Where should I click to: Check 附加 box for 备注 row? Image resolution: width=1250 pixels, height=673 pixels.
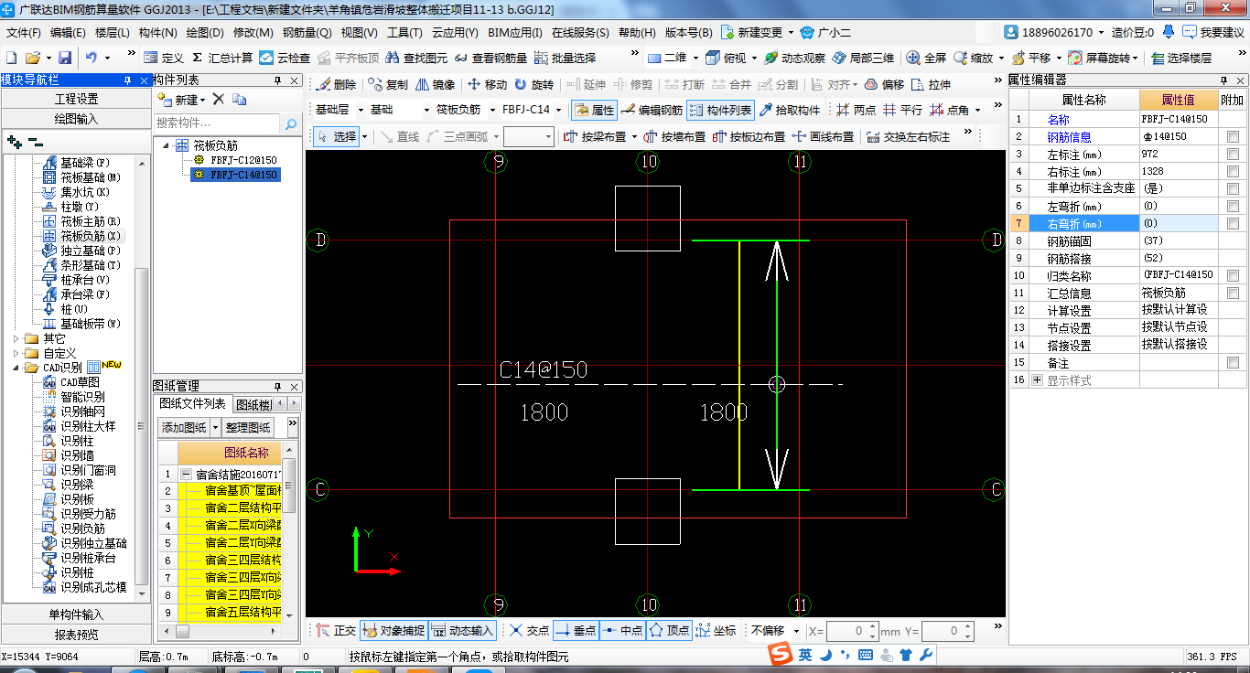1234,362
